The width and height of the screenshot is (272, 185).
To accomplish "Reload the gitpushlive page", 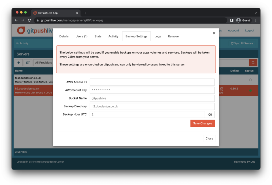I will [x=29, y=20].
